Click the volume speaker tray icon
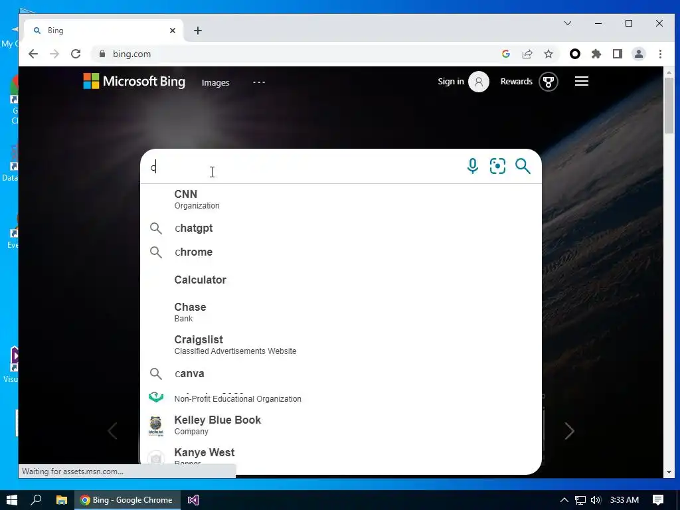The image size is (680, 510). (x=596, y=500)
